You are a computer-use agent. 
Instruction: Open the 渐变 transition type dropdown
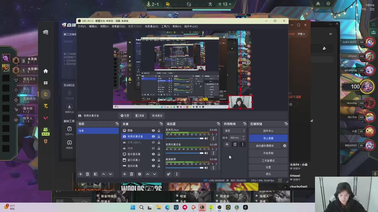pos(234,131)
